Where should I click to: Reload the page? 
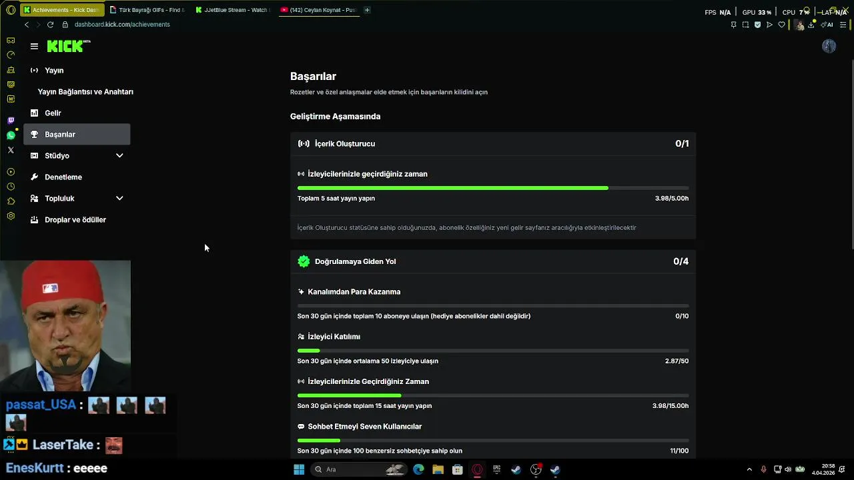click(50, 25)
